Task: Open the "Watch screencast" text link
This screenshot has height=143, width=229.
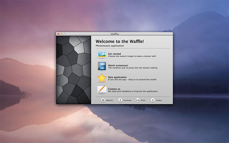Action: pos(117,66)
